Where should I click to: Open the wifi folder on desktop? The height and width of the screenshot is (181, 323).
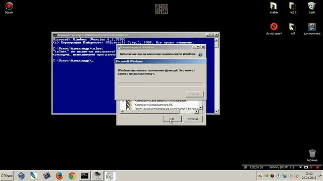pyautogui.click(x=293, y=29)
